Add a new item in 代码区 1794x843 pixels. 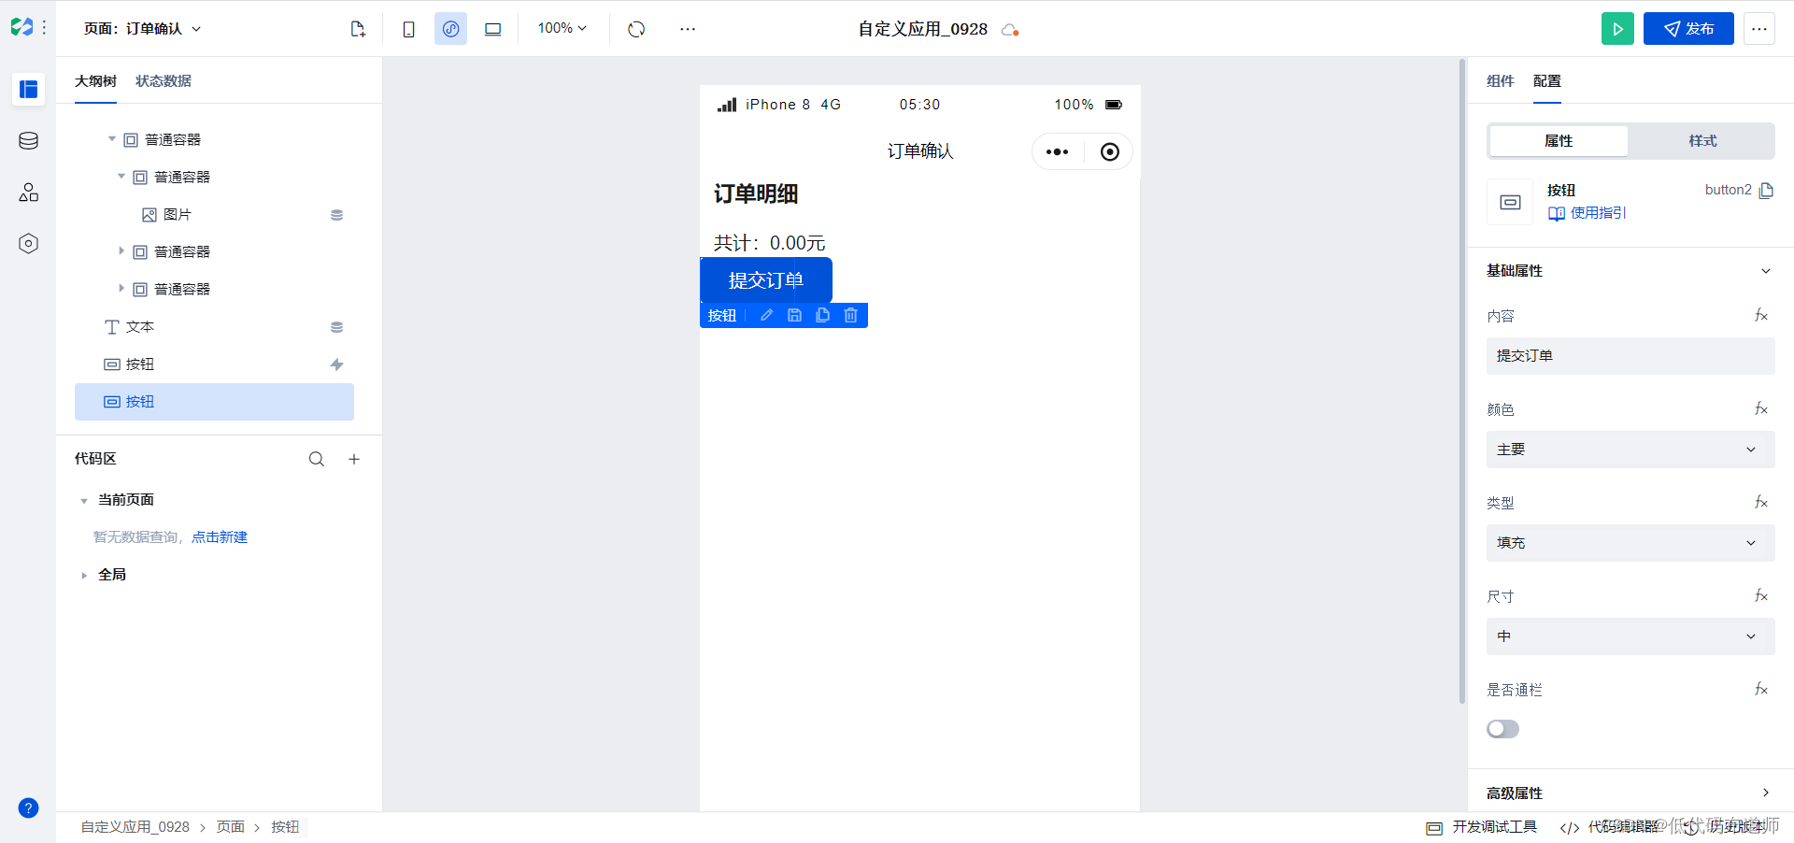coord(354,459)
